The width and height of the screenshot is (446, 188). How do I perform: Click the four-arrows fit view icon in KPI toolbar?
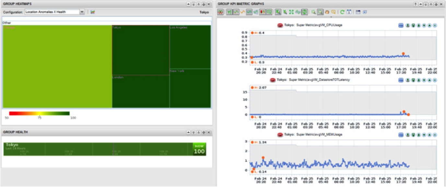(x=291, y=12)
